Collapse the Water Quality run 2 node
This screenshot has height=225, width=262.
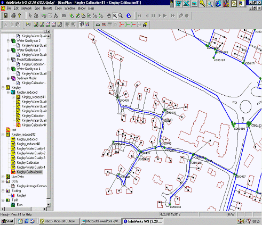[x=8, y=41]
